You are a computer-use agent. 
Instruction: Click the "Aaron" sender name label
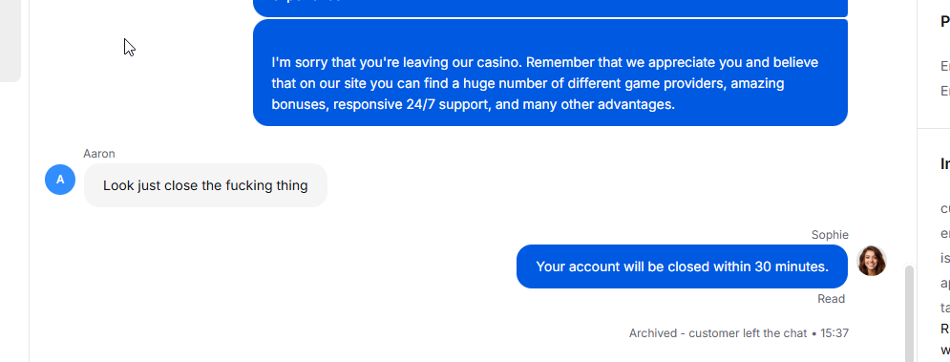(x=99, y=154)
